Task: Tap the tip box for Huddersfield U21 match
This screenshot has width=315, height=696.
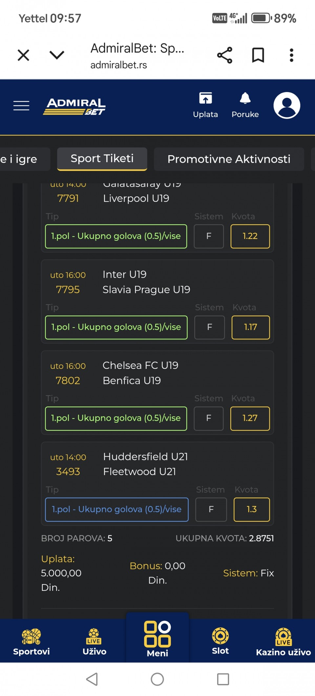Action: [x=117, y=509]
